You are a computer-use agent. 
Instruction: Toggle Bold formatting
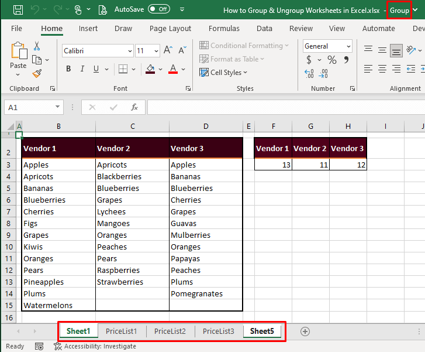coord(68,69)
